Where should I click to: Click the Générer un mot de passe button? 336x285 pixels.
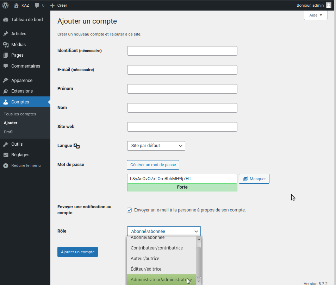[153, 165]
